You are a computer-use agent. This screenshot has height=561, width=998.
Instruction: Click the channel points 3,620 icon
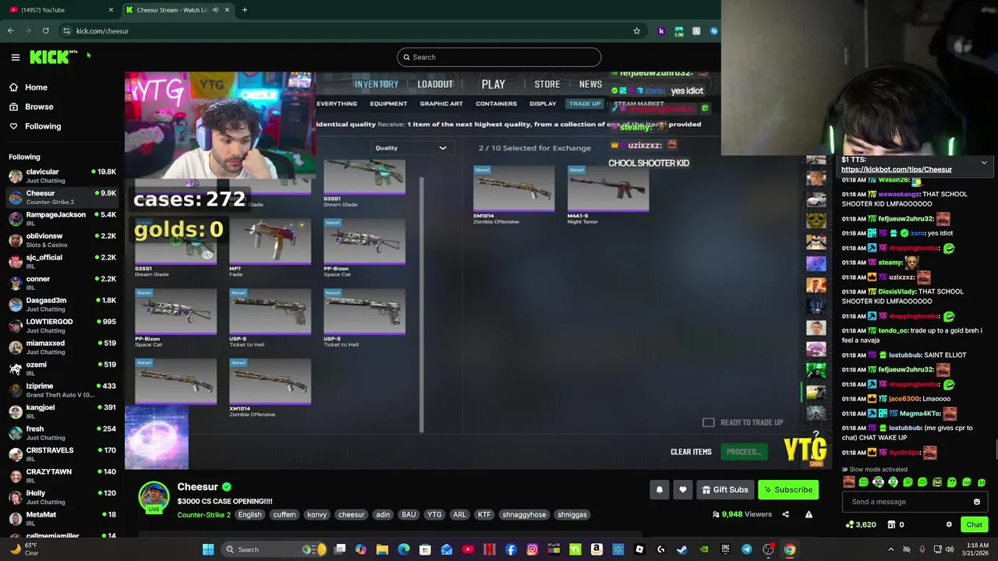click(849, 525)
